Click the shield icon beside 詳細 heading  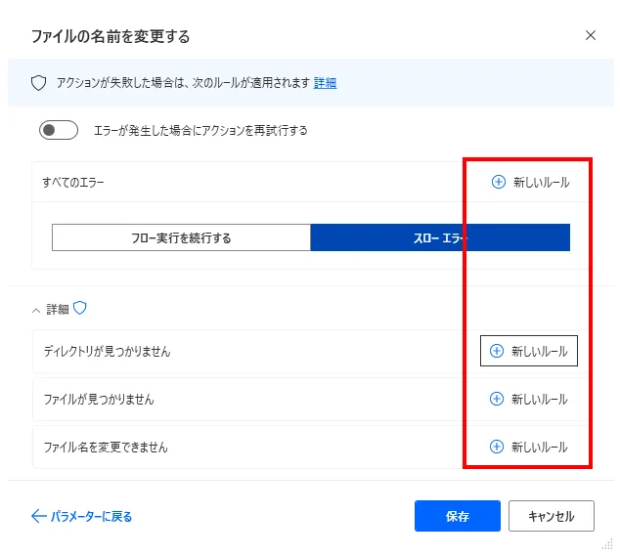pyautogui.click(x=80, y=309)
